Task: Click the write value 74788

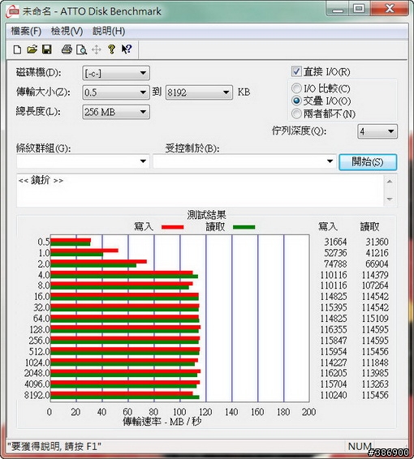Action: 335,264
